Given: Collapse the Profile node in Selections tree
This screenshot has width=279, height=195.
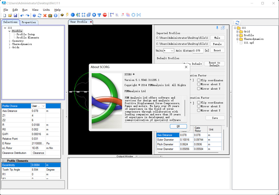Looking at the screenshot, I should point(9,31).
